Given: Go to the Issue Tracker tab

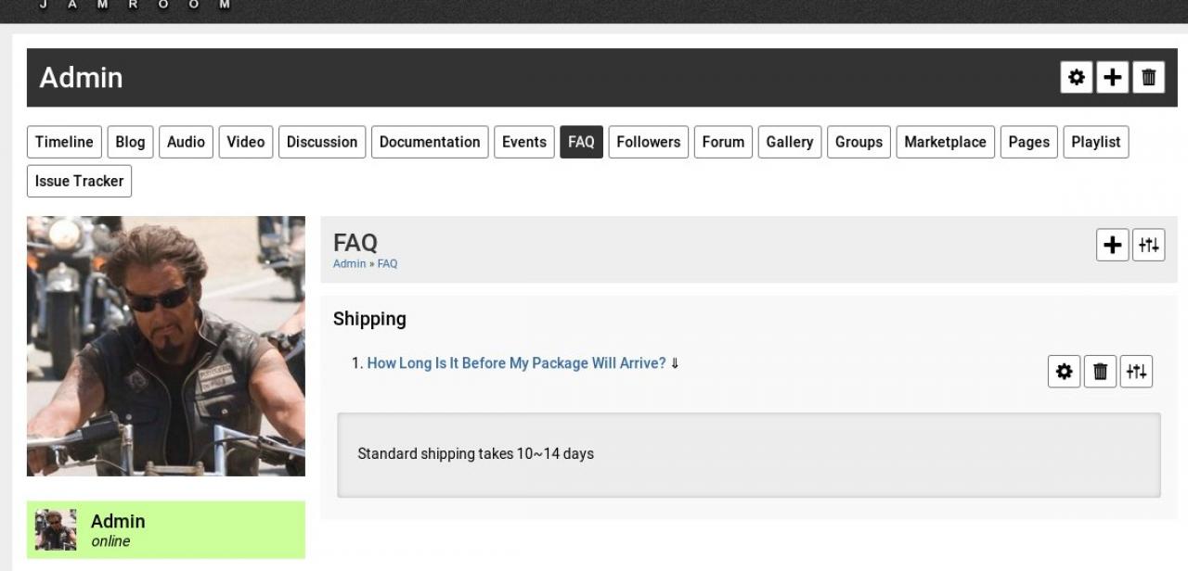Looking at the screenshot, I should (79, 181).
